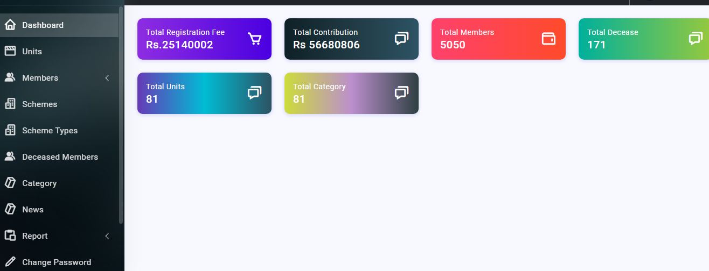Click the Deceased Members people icon
The width and height of the screenshot is (709, 271).
[x=10, y=156]
